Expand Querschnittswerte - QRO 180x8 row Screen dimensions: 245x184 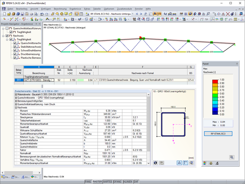[16, 98]
